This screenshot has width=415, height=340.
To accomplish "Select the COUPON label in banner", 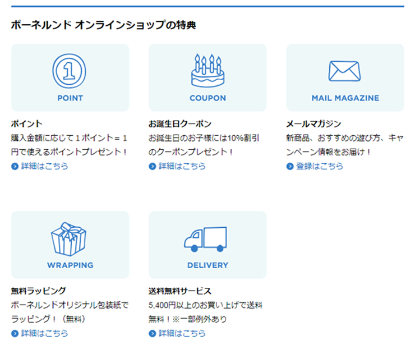I will (x=208, y=98).
